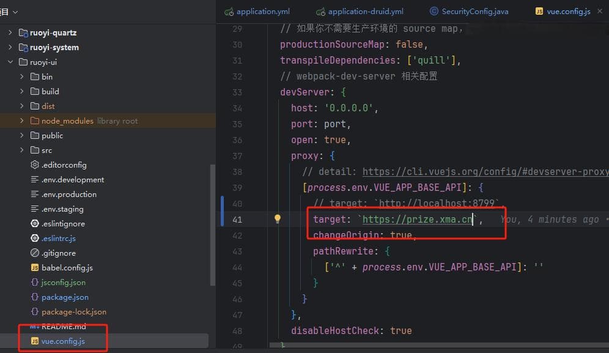Expand the build folder
The image size is (609, 353).
[22, 91]
